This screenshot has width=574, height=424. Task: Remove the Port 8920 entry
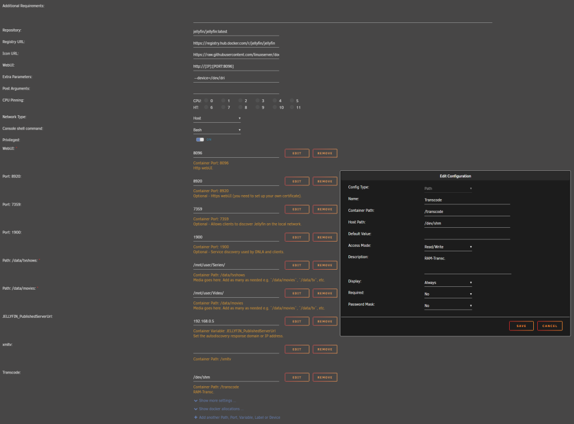point(325,181)
